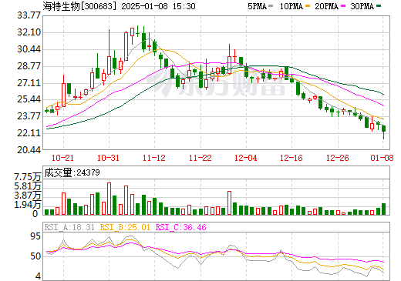This screenshot has width=401, height=281.
Task: Click the 01-08 date label
Action: [382, 158]
